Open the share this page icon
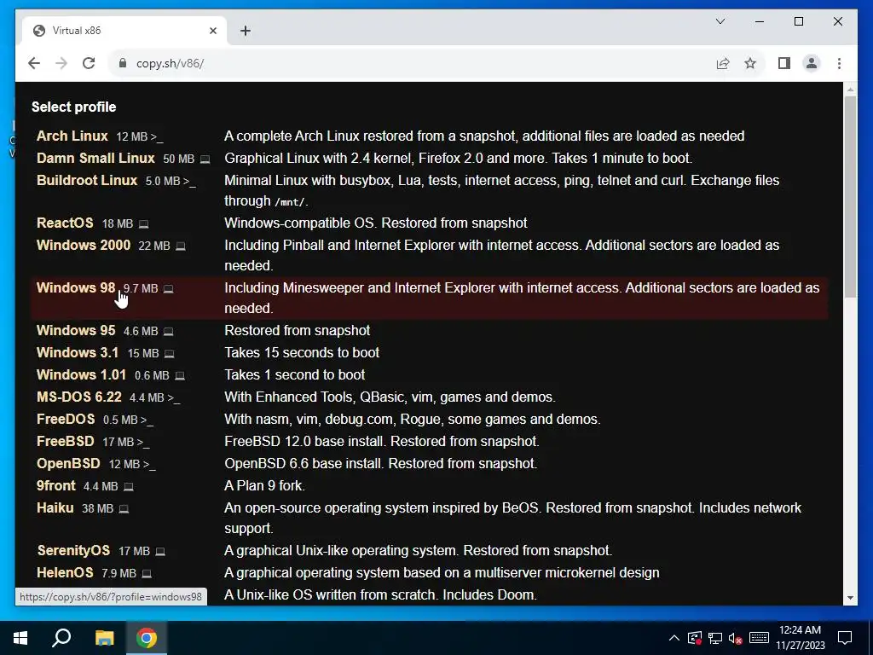Screen dimensions: 873x655 pyautogui.click(x=723, y=63)
